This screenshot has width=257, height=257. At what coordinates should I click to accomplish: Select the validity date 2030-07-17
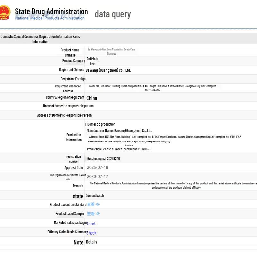coord(98,176)
